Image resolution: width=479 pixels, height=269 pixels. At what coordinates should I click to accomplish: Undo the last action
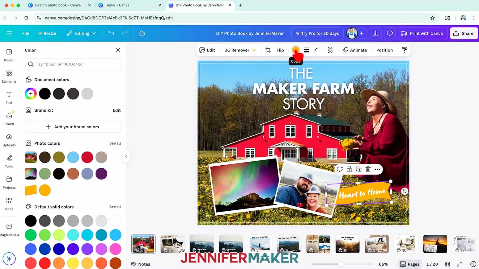111,33
